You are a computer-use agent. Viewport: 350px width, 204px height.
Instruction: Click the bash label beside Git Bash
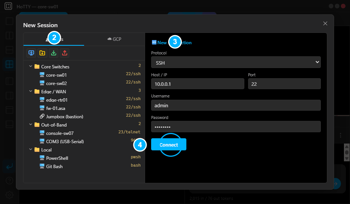point(136,165)
